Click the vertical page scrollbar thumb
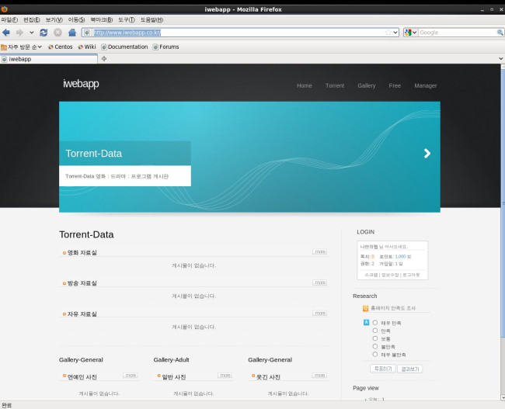 click(x=503, y=203)
